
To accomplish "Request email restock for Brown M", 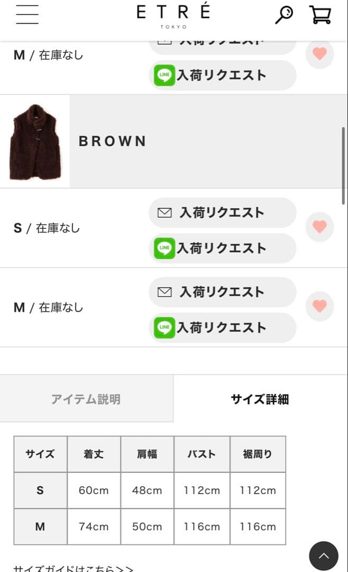I will pos(222,292).
